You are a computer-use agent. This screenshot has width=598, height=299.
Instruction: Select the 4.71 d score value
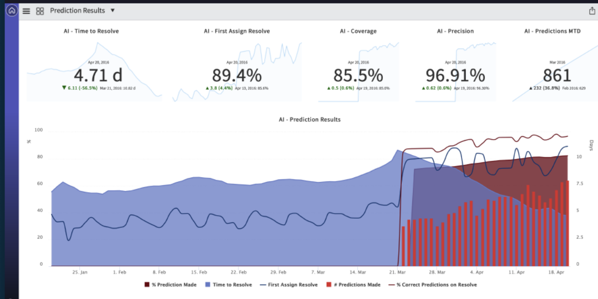[98, 75]
